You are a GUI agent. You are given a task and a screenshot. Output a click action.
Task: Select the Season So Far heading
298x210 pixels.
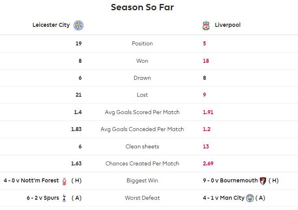pos(142,7)
